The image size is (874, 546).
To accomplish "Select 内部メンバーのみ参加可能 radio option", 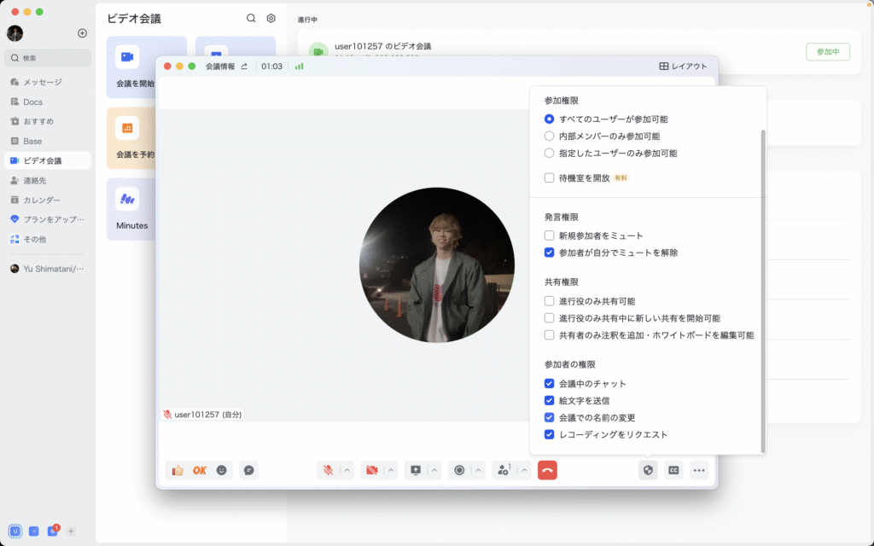I will 550,136.
